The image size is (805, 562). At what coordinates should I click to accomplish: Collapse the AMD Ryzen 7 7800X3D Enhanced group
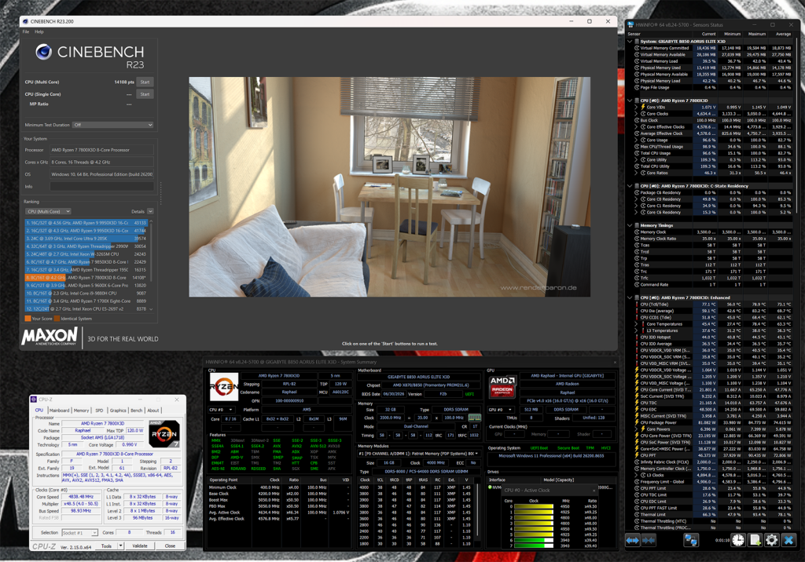point(630,297)
